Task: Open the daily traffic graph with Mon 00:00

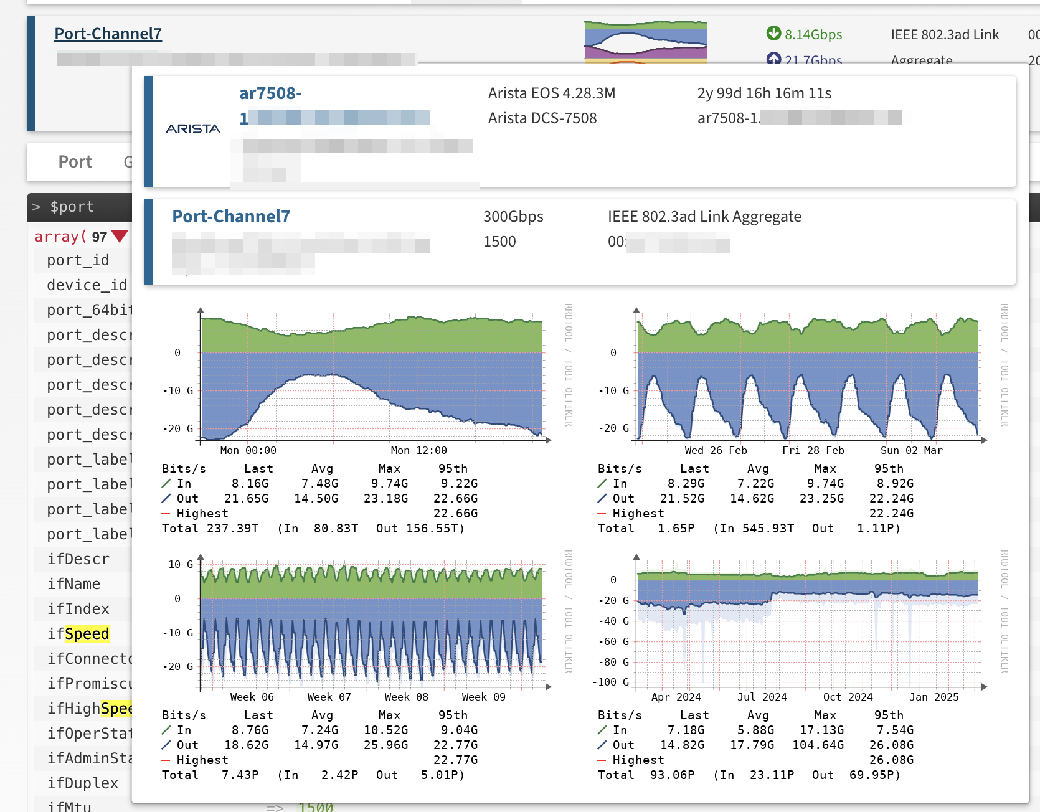Action: (372, 374)
